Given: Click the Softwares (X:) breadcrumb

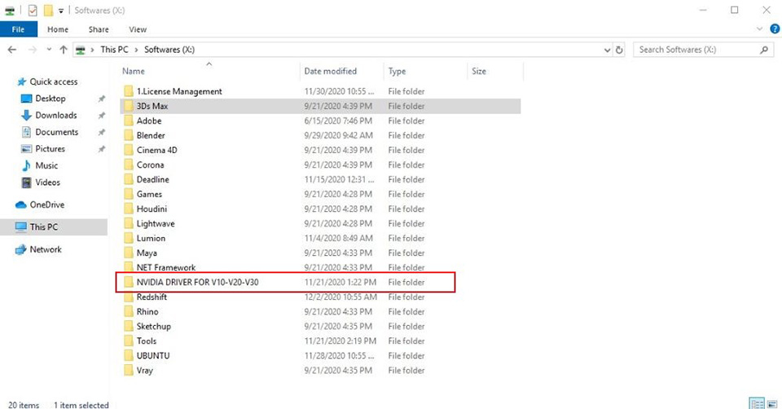Looking at the screenshot, I should point(169,50).
